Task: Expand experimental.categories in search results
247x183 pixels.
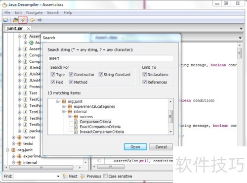Action: [x=64, y=106]
